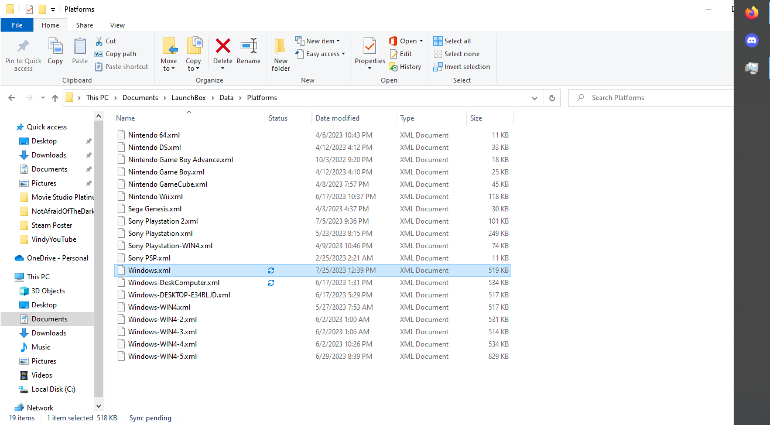
Task: Switch to the Share ribbon tab
Action: tap(84, 25)
